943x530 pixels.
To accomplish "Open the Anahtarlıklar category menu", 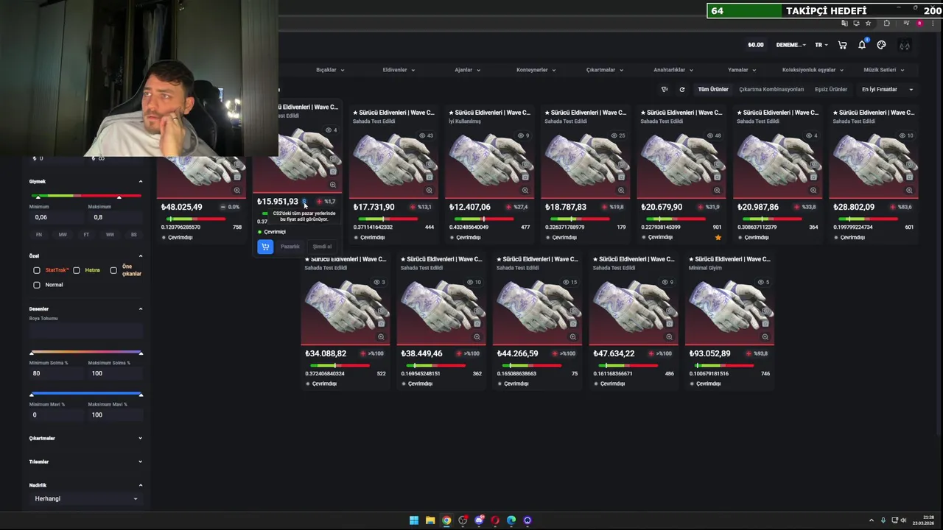I will (673, 70).
